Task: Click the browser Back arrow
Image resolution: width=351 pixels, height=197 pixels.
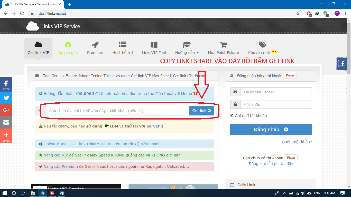Action: coord(6,13)
